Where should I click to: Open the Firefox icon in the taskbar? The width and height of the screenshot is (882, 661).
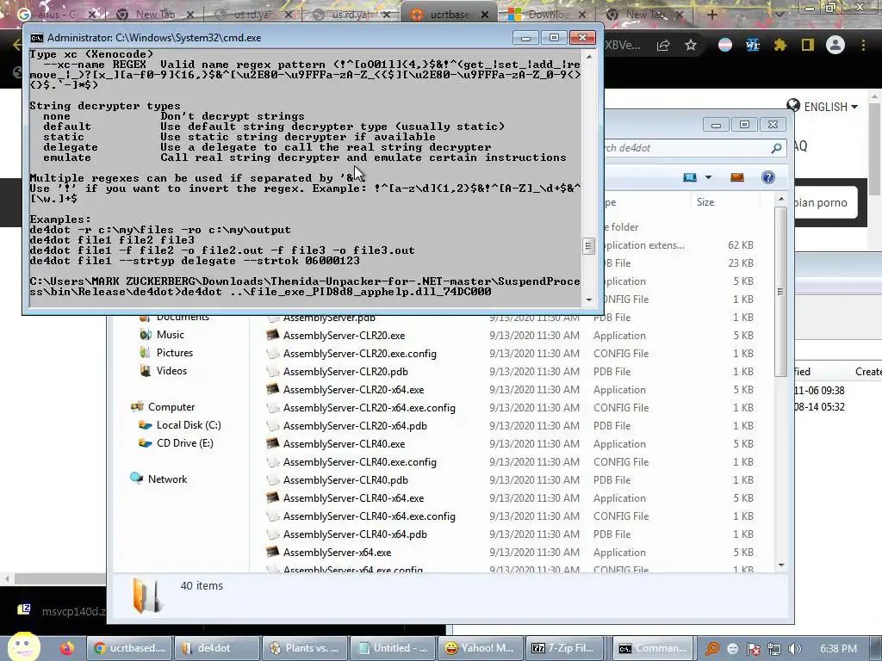67,648
